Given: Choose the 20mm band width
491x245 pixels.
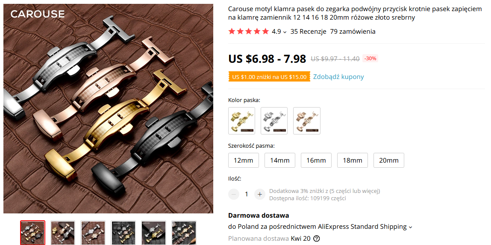Looking at the screenshot, I should tap(388, 160).
